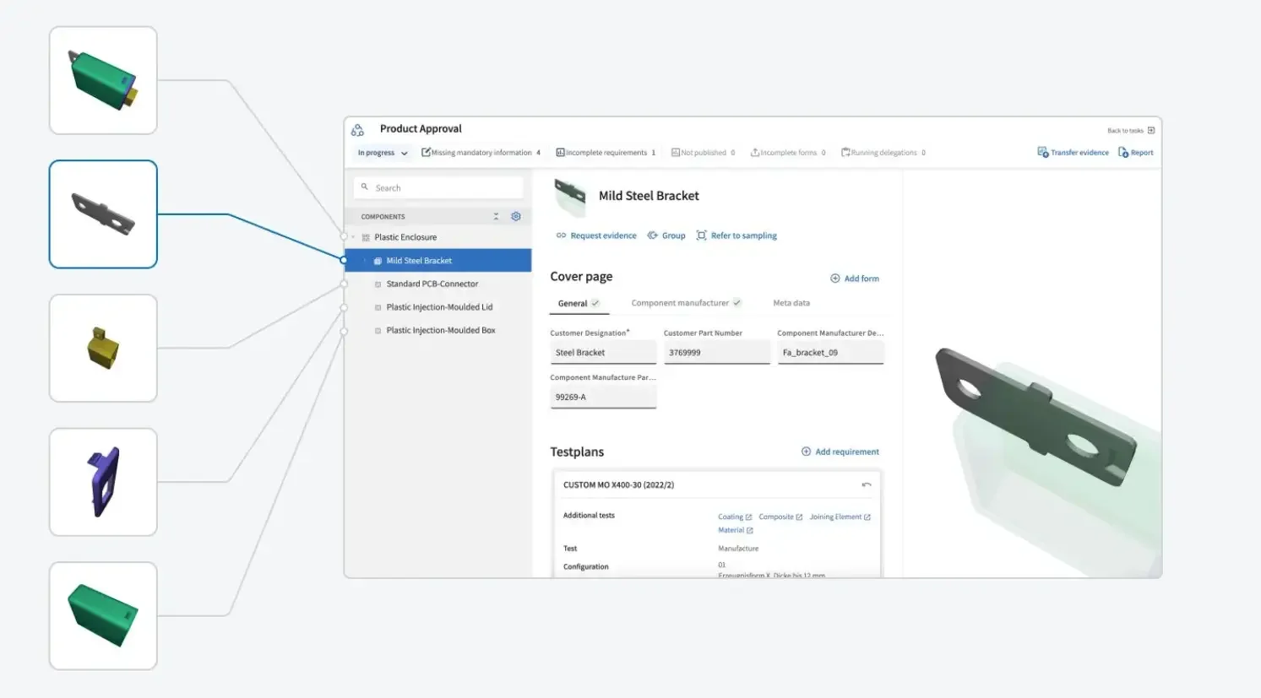Click the search magnifier icon

(365, 187)
